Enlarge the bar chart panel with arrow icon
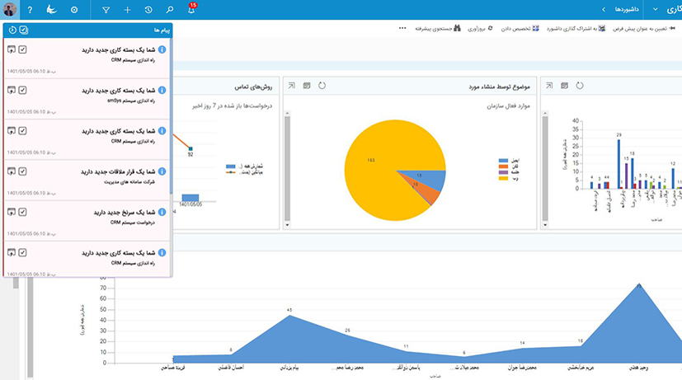This screenshot has width=682, height=380. point(549,86)
